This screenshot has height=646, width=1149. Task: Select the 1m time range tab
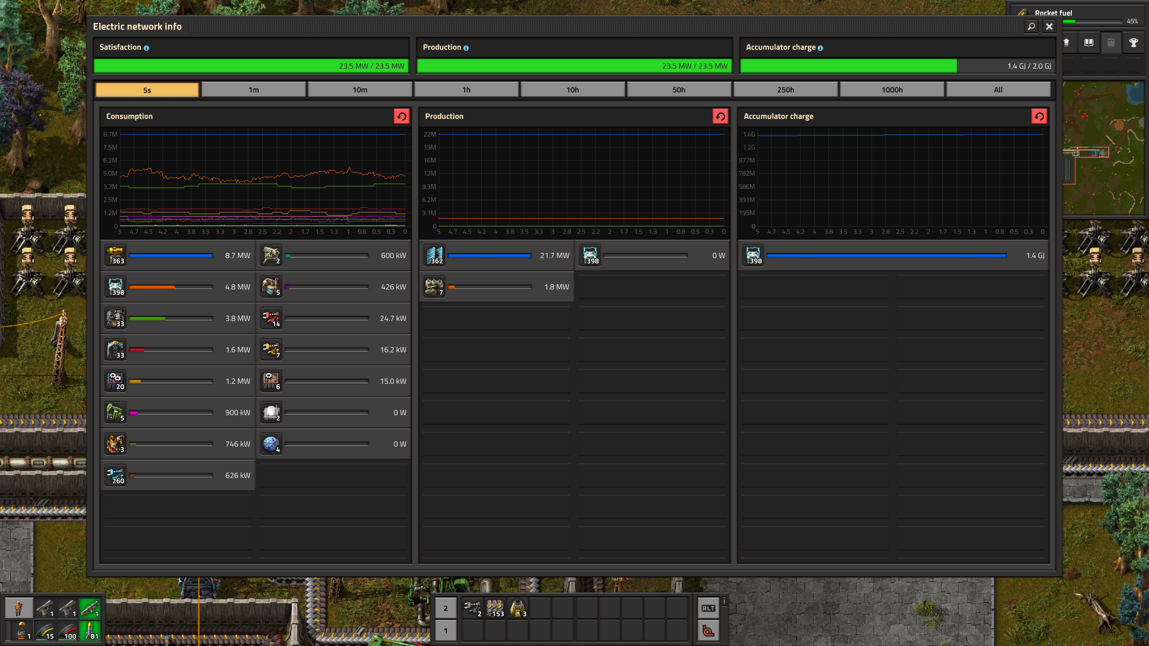click(x=254, y=90)
